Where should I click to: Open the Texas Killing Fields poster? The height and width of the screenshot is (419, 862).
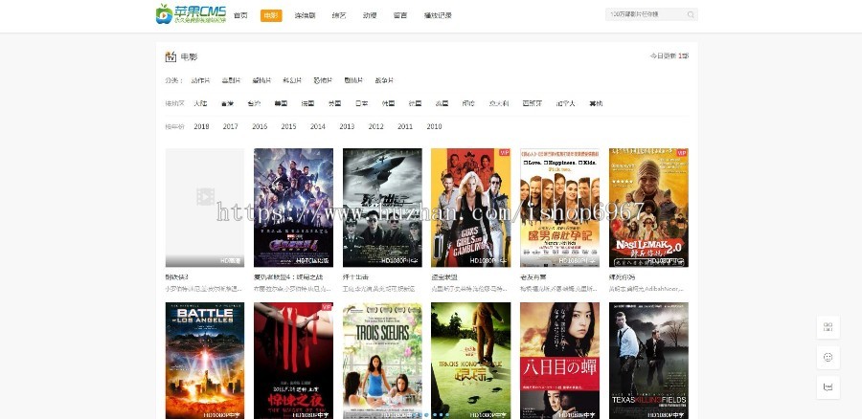click(648, 361)
